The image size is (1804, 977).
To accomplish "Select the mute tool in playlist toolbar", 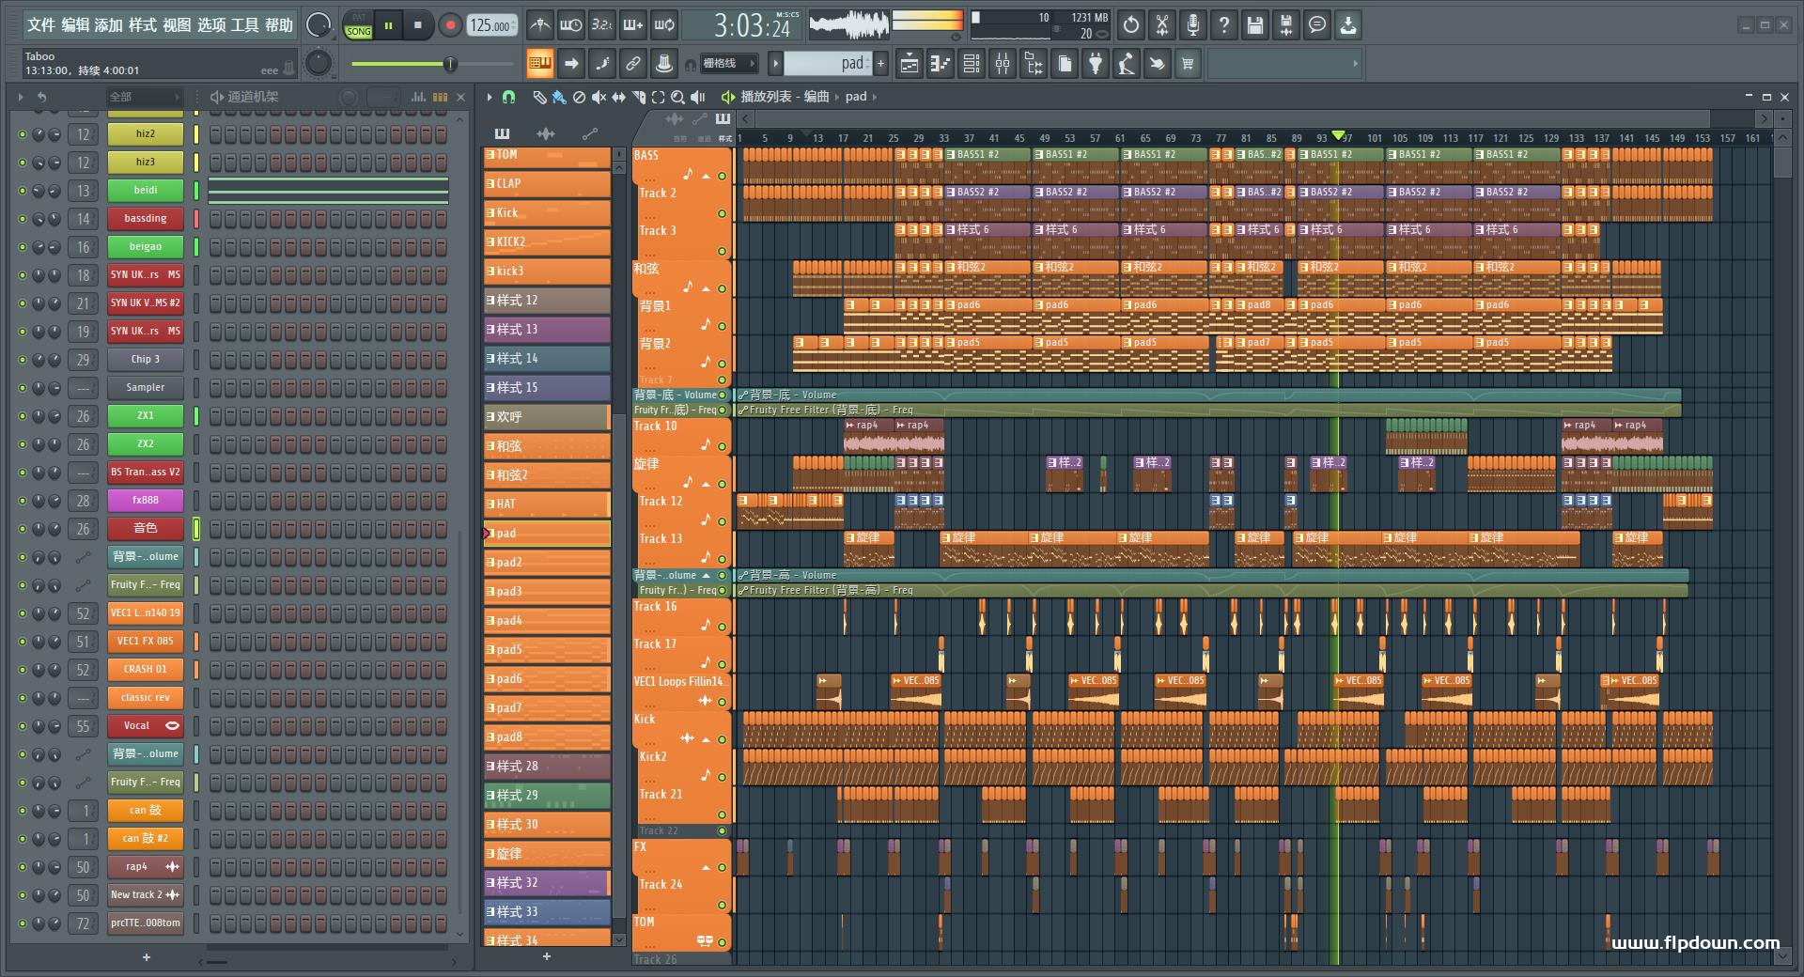I will (599, 97).
